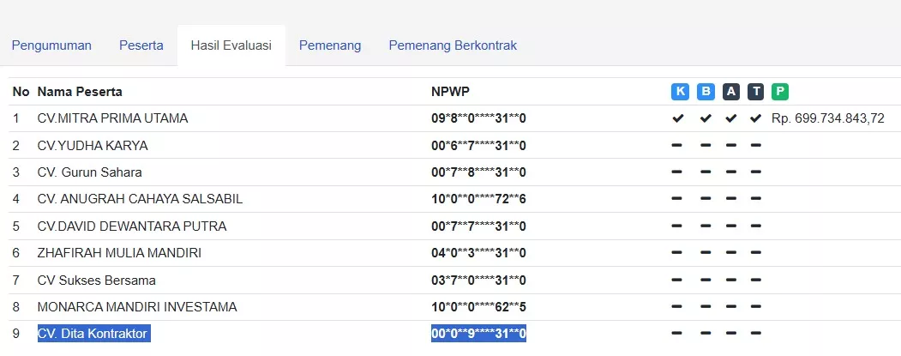Click the CV.MITRA PRIMA UTAMA name

112,118
